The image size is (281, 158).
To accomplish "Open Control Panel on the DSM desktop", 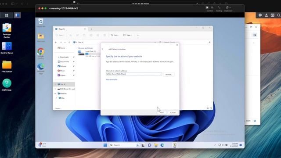I will pyautogui.click(x=7, y=48).
